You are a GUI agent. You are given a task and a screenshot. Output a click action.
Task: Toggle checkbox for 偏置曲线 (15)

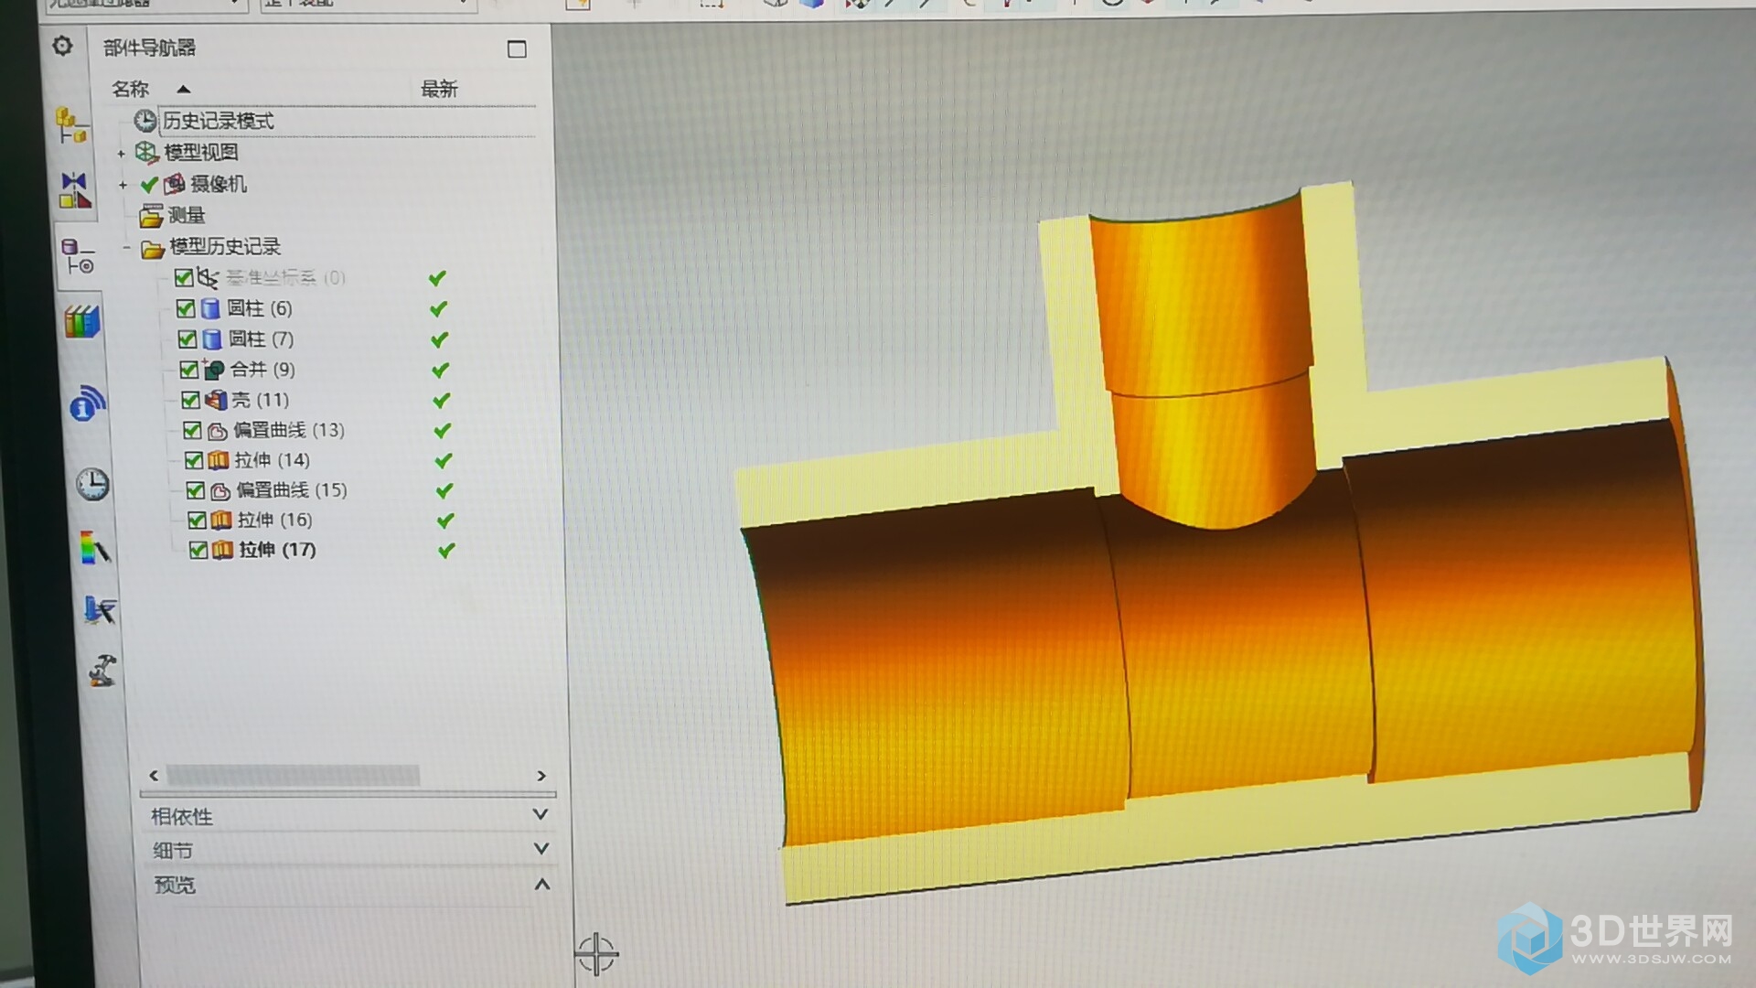point(195,490)
